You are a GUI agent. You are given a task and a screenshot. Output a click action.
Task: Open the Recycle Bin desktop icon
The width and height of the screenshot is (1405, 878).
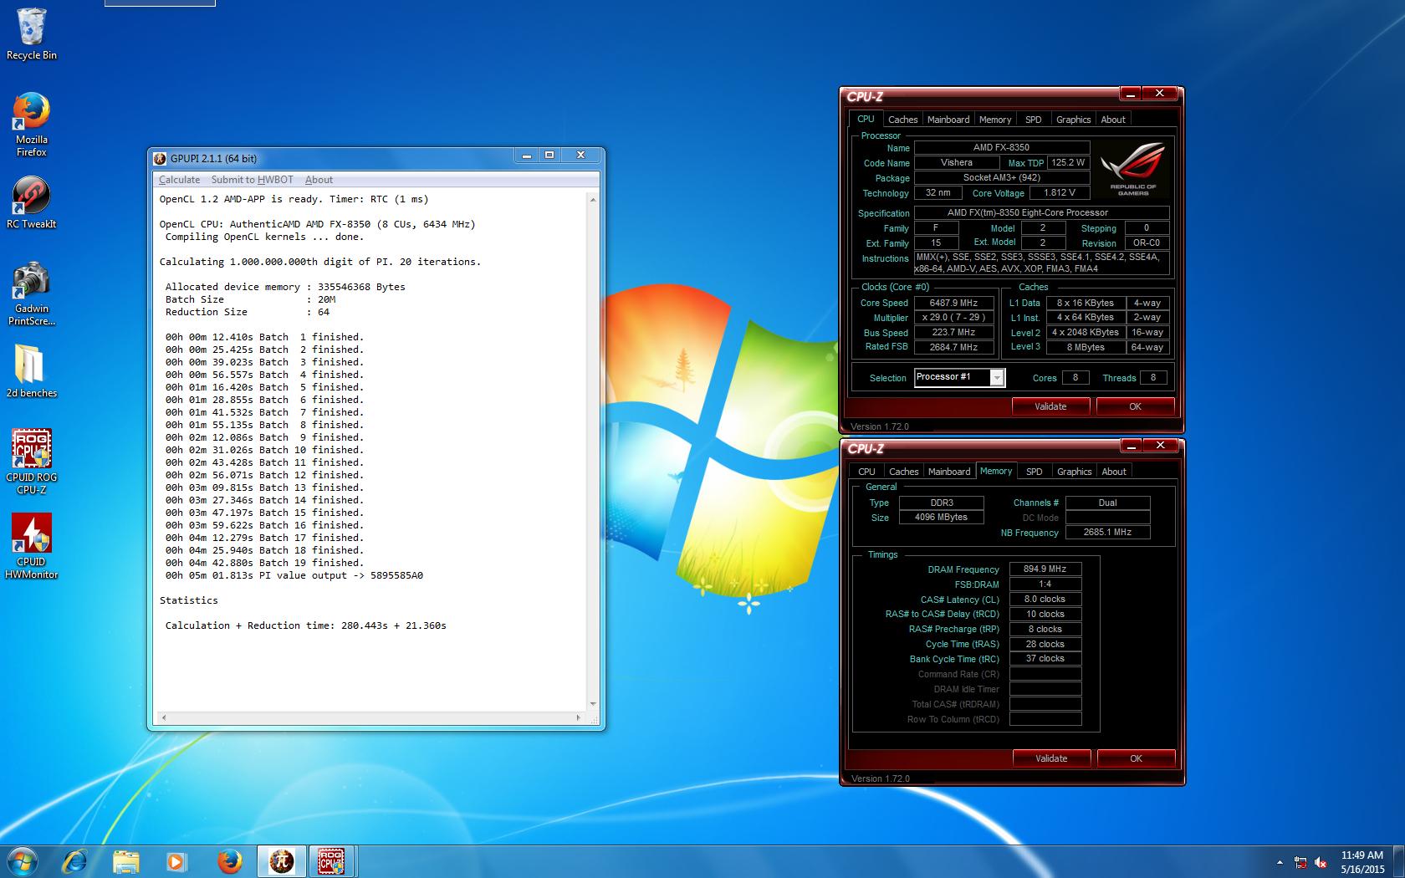coord(32,34)
